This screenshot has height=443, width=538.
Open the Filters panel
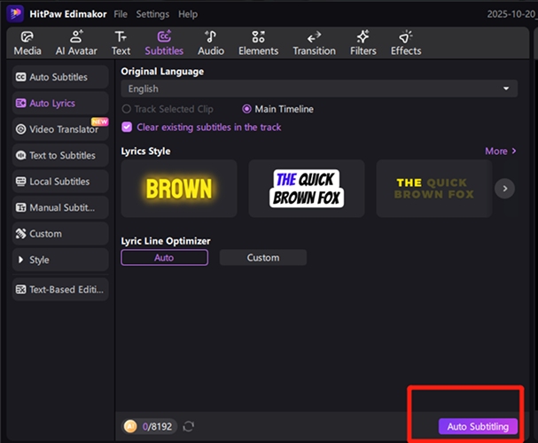point(363,43)
